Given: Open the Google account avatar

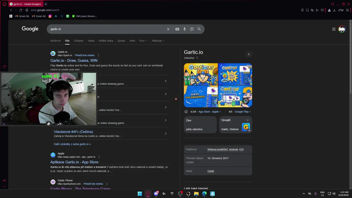Looking at the screenshot, I should pyautogui.click(x=342, y=29).
